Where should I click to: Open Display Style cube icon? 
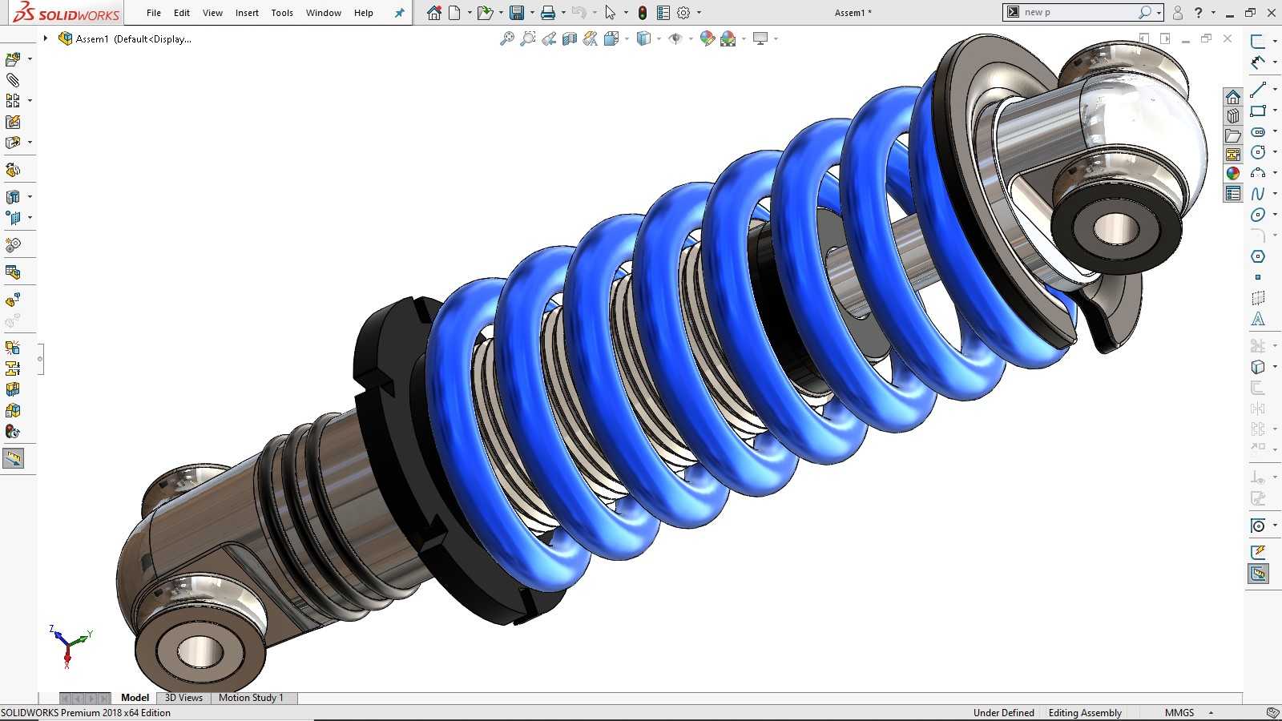tap(643, 38)
